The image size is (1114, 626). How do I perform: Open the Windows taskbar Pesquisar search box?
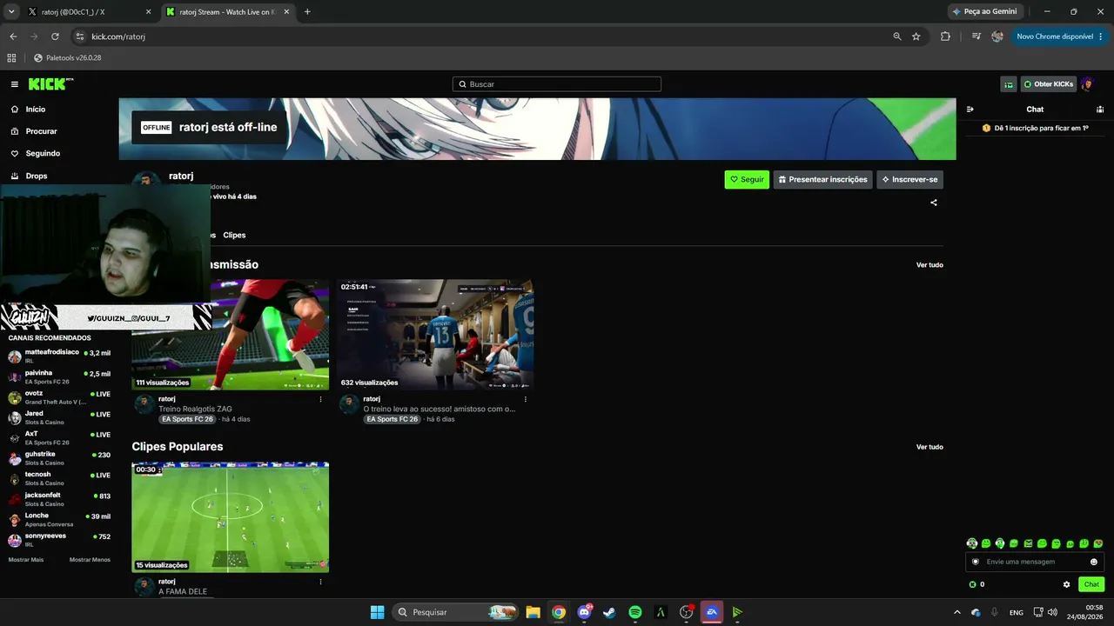tap(455, 612)
